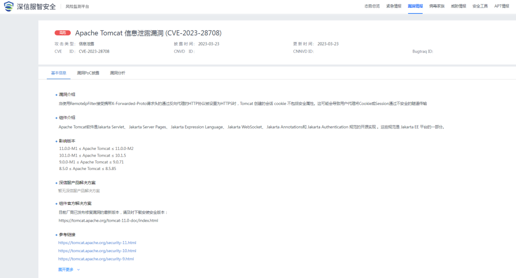The width and height of the screenshot is (516, 278).
Task: Switch to the 漏洞分析 tab
Action: [x=118, y=73]
